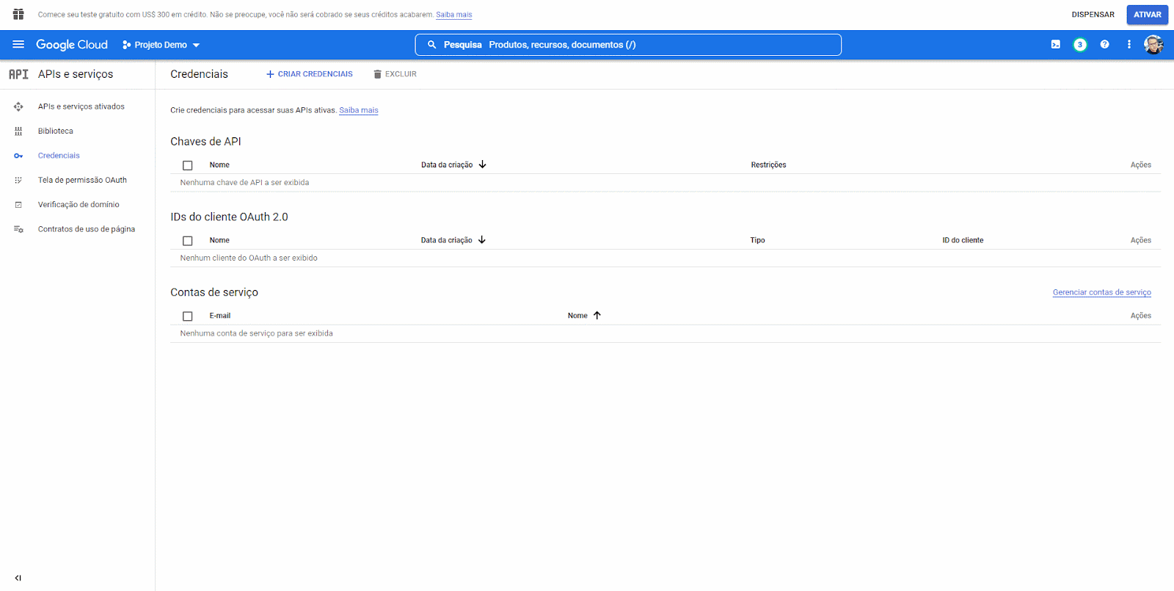Click ID do cliente column header

pyautogui.click(x=963, y=241)
